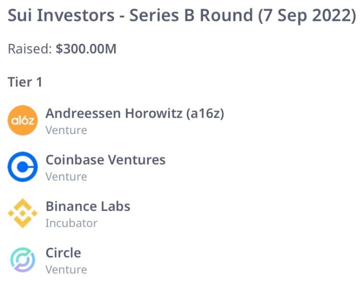Click the (a16z) abbreviation in parentheses
363x283 pixels.
(205, 113)
